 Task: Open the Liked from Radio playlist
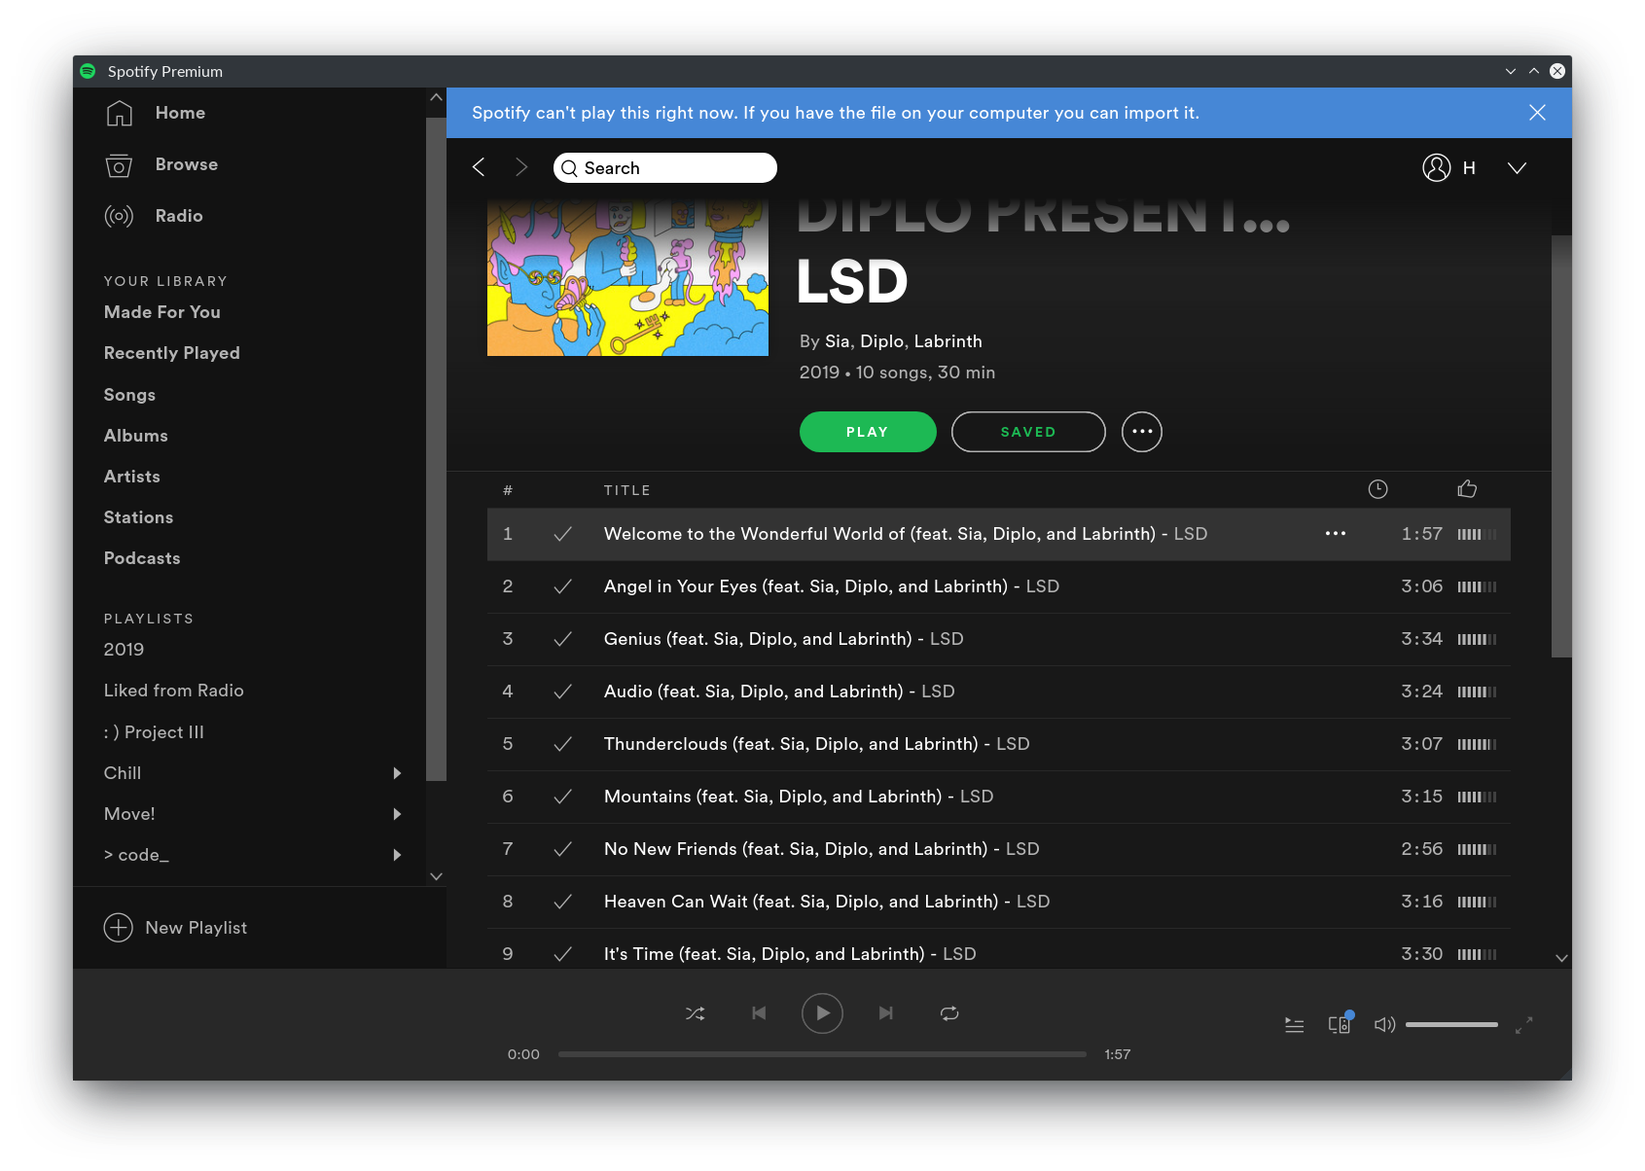pos(174,691)
